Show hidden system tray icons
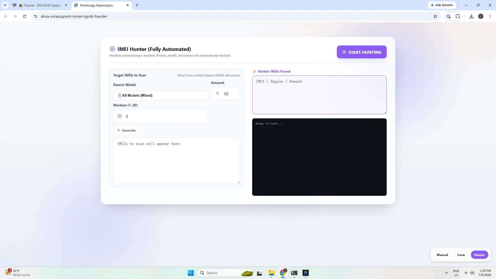This screenshot has width=496, height=279. (x=446, y=273)
